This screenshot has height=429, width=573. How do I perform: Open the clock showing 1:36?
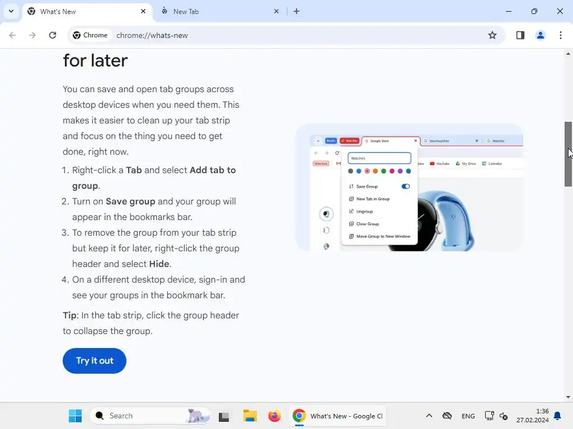click(x=533, y=416)
